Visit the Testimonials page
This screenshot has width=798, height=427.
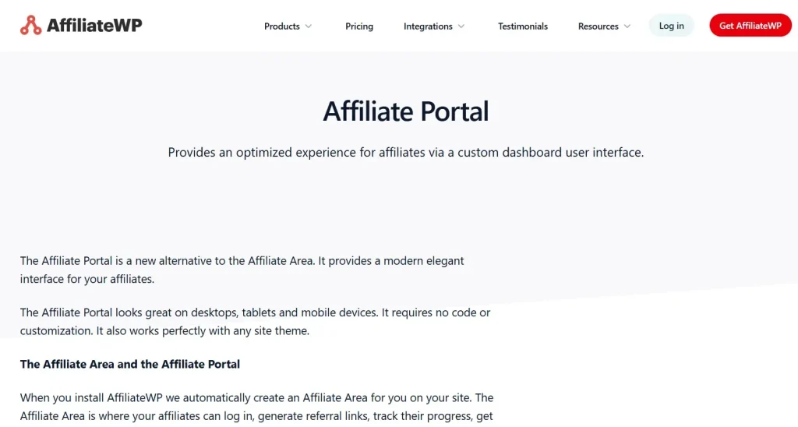point(523,26)
